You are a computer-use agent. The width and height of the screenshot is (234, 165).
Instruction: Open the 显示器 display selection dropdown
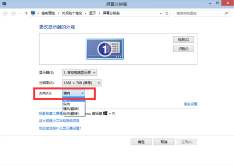79,72
